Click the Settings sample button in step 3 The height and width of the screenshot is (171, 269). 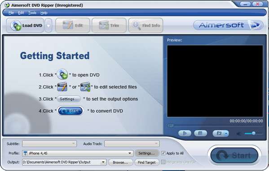(69, 99)
